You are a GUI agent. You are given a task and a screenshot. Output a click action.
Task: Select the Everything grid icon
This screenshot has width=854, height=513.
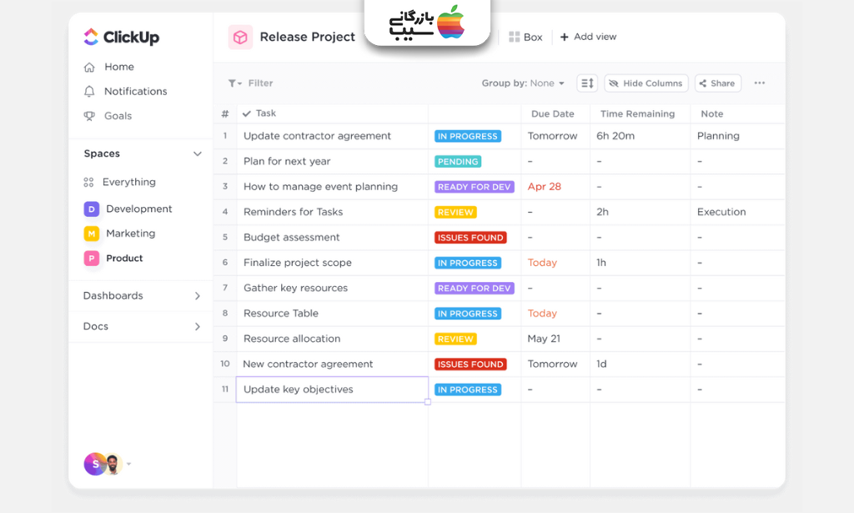click(x=88, y=182)
